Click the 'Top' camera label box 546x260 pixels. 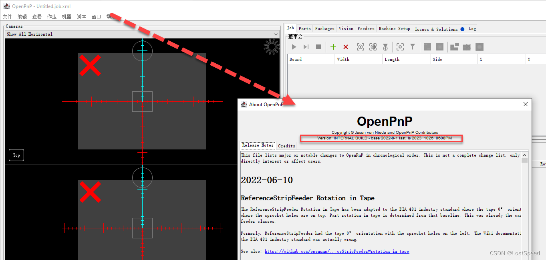pyautogui.click(x=16, y=155)
